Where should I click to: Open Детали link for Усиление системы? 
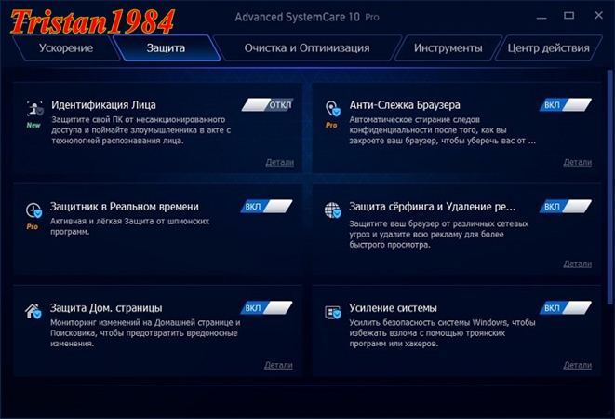click(577, 365)
